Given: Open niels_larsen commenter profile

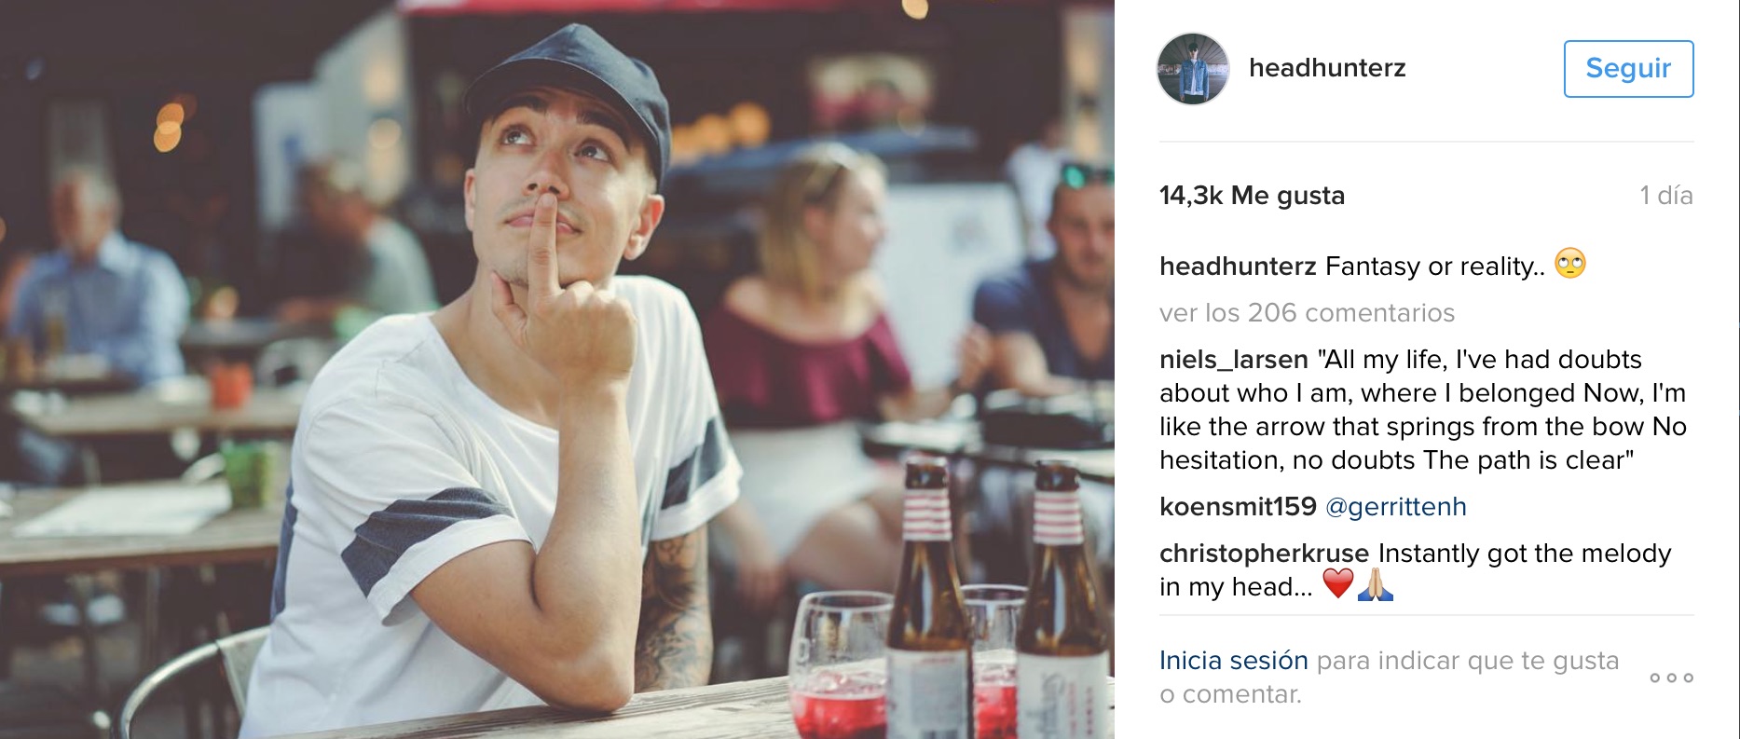Looking at the screenshot, I should point(1234,360).
